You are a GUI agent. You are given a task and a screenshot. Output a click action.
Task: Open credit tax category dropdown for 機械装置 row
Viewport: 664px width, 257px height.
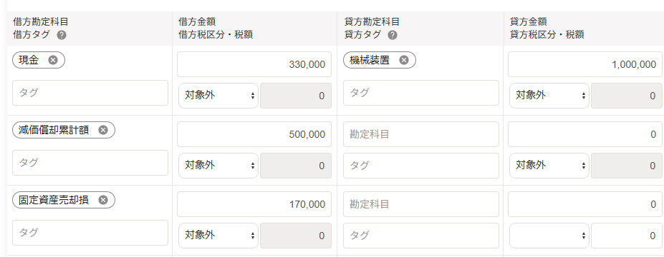(x=549, y=96)
